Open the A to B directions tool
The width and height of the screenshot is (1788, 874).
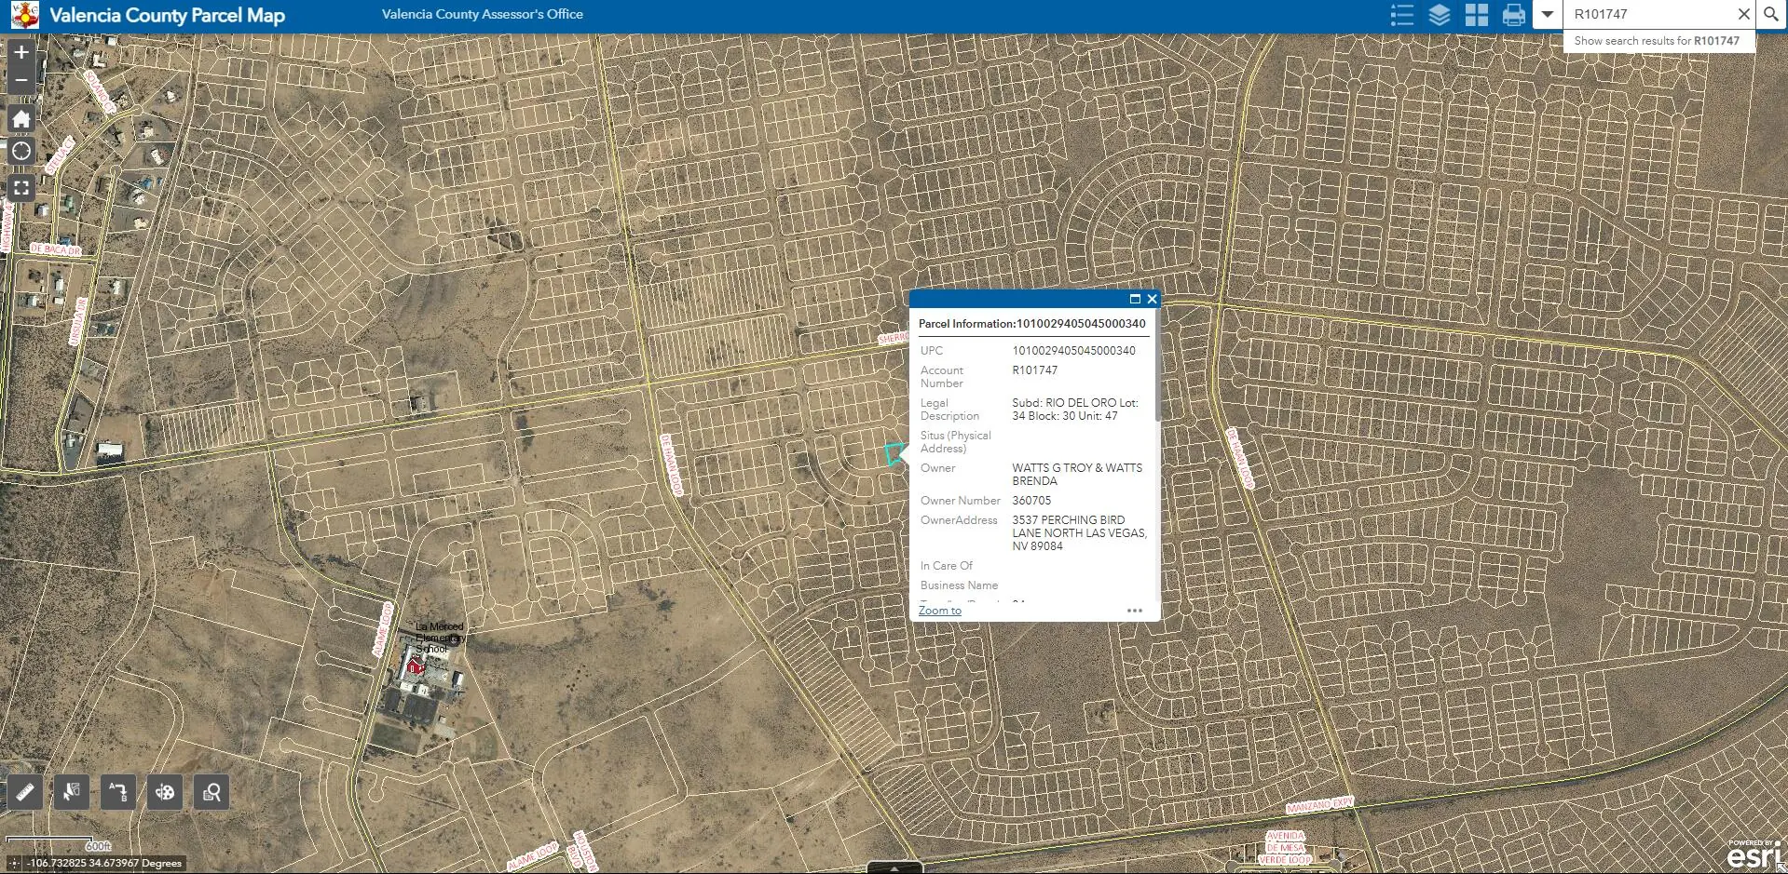(118, 792)
